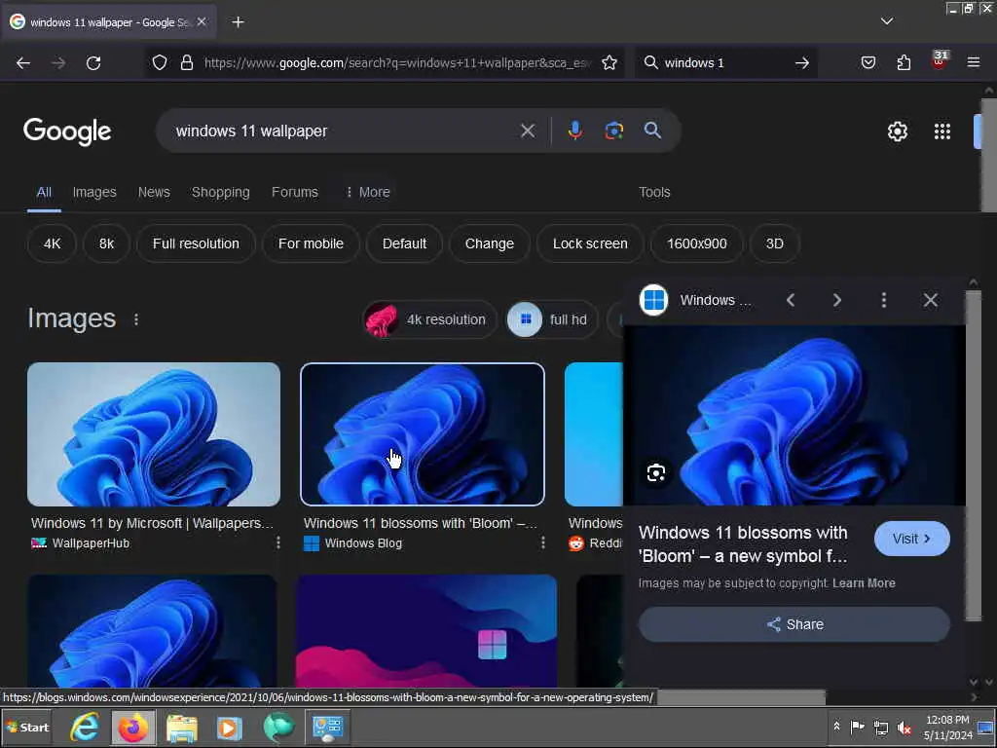Open the tracking protection shield icon
The image size is (997, 748).
point(160,62)
